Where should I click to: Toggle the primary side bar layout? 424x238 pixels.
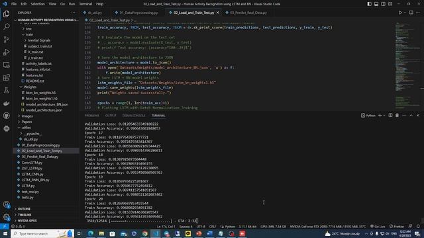click(370, 4)
